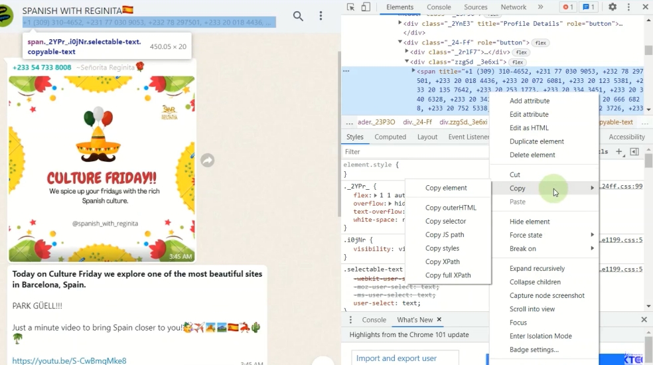Select Scroll into view
Screen dimensions: 653x365
[x=544, y=309]
